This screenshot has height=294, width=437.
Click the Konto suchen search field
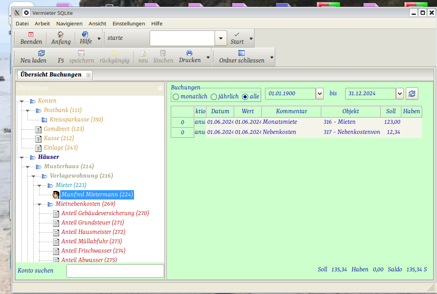[x=115, y=271]
